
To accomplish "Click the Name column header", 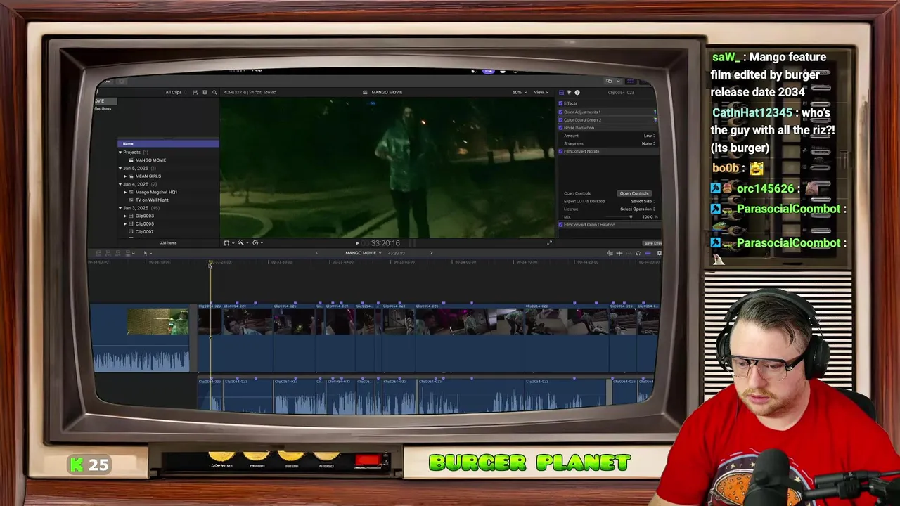I will click(x=168, y=144).
